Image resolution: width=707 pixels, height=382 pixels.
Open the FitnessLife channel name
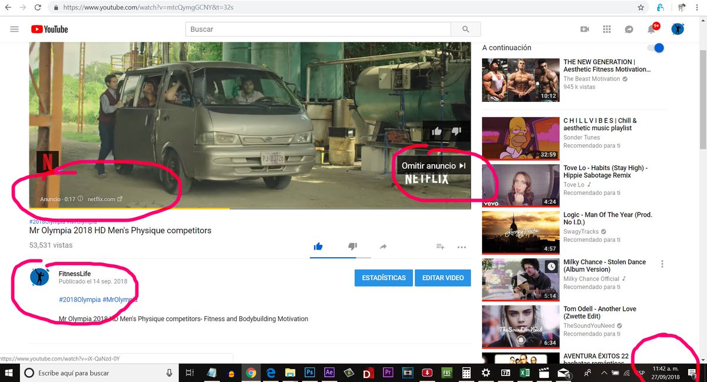coord(74,274)
